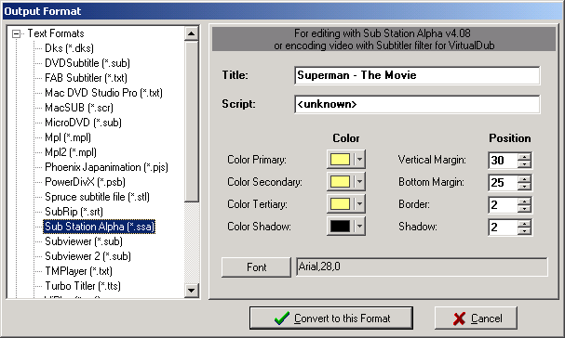Collapse the Text Formats tree node
The height and width of the screenshot is (338, 565).
16,33
